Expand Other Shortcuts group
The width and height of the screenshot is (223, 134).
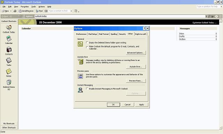[x=9, y=128]
